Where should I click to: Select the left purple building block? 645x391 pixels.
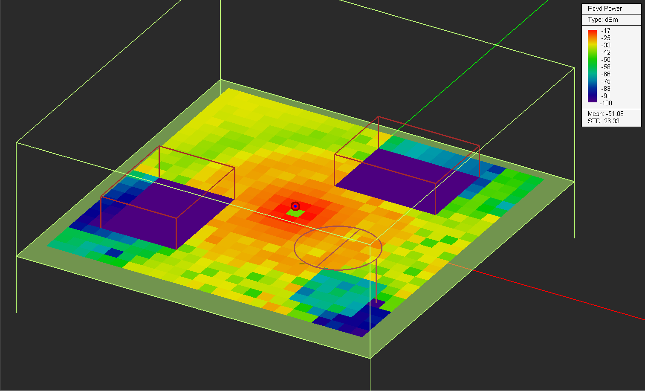click(168, 198)
